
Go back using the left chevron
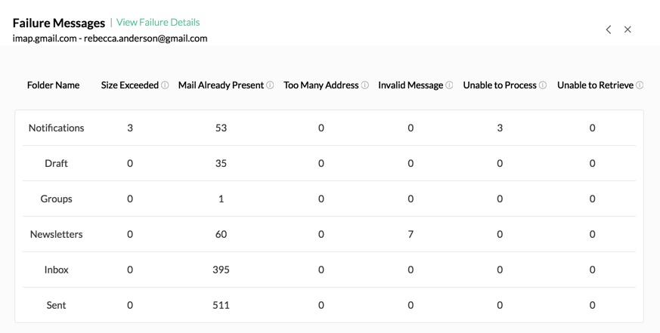point(609,29)
